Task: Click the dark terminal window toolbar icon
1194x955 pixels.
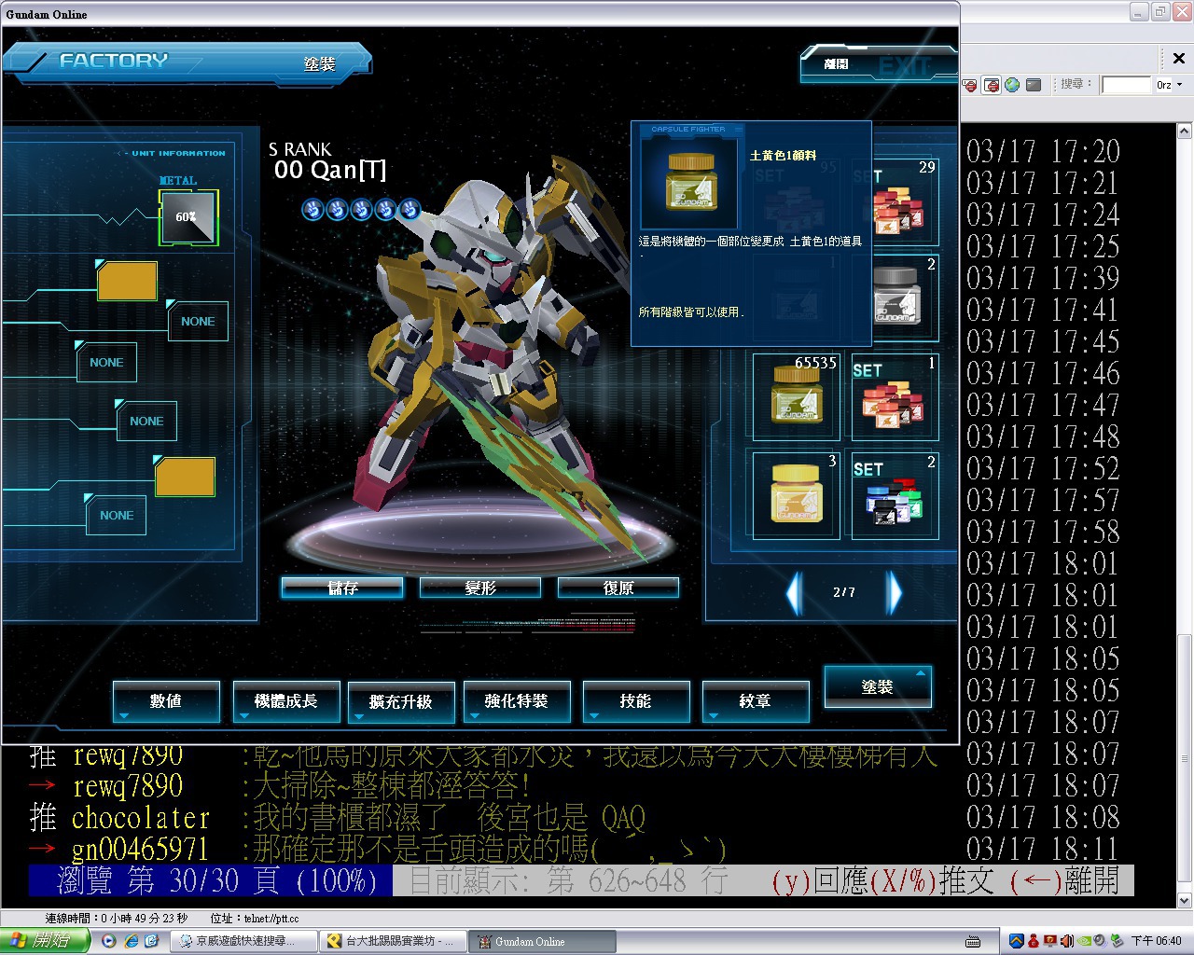Action: point(1034,85)
